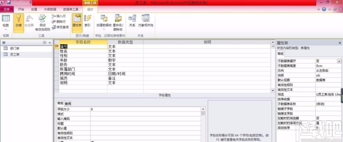The width and height of the screenshot is (343, 142).
Task: Collapse the navigation pane with « button
Action: click(x=50, y=43)
